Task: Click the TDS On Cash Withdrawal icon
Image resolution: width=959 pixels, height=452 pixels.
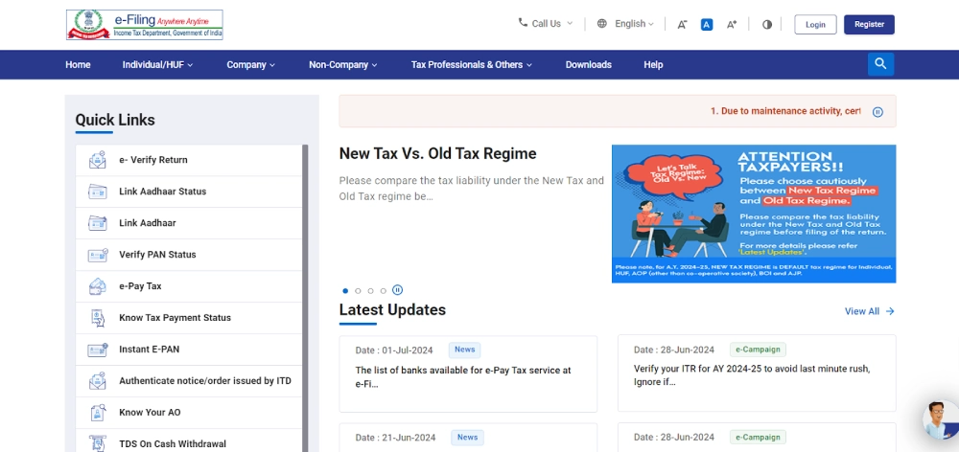Action: tap(97, 443)
